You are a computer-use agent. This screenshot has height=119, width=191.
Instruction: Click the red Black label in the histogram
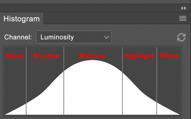point(15,56)
